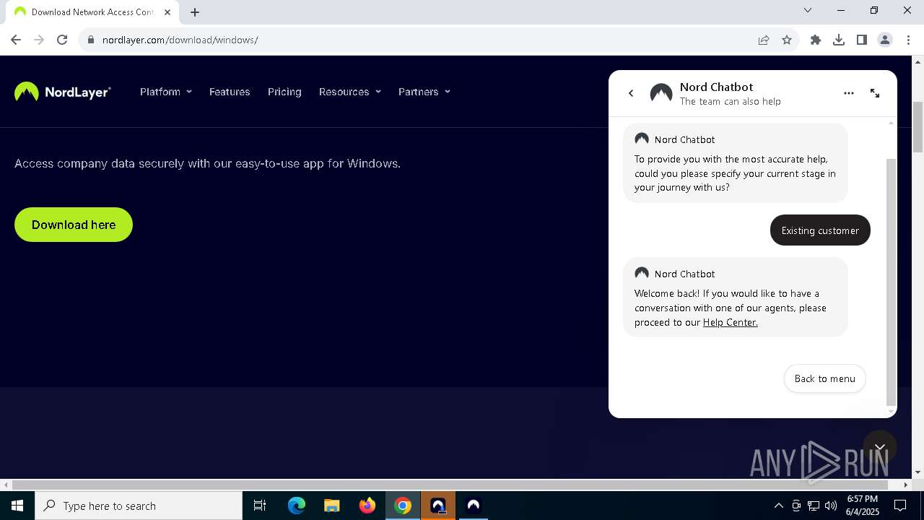
Task: Open the NordLayer app in the taskbar
Action: (474, 506)
